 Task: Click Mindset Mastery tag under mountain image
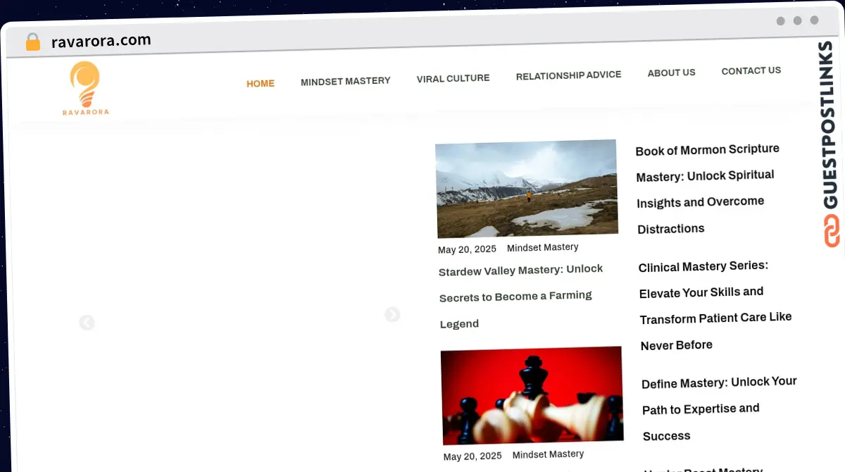click(542, 247)
